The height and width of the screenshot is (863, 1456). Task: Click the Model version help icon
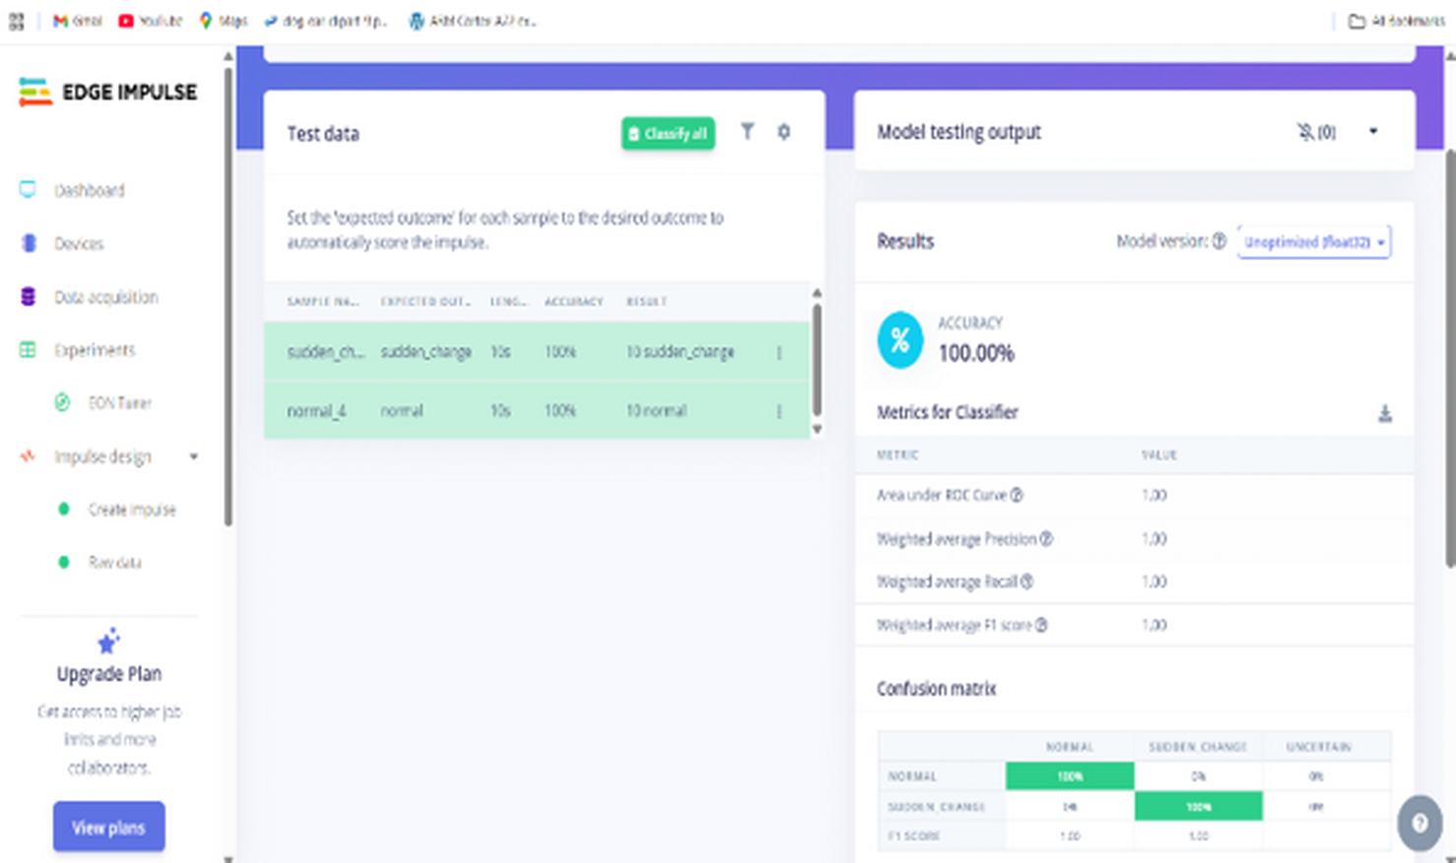[1219, 241]
